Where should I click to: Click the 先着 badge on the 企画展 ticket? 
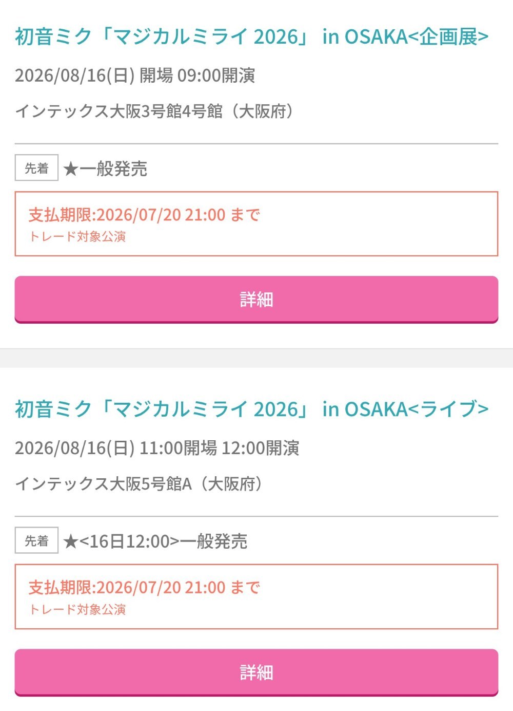pos(36,168)
